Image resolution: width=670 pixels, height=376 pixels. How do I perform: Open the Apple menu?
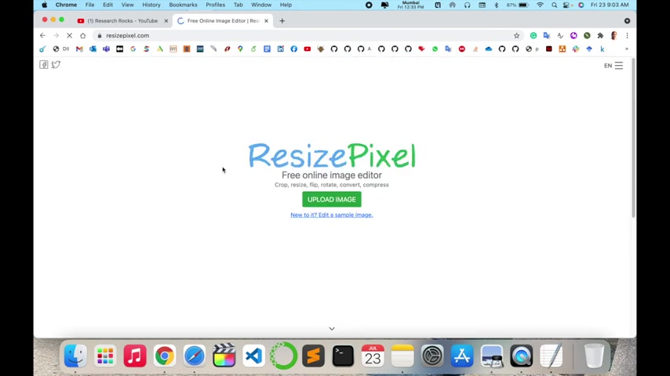(45, 5)
